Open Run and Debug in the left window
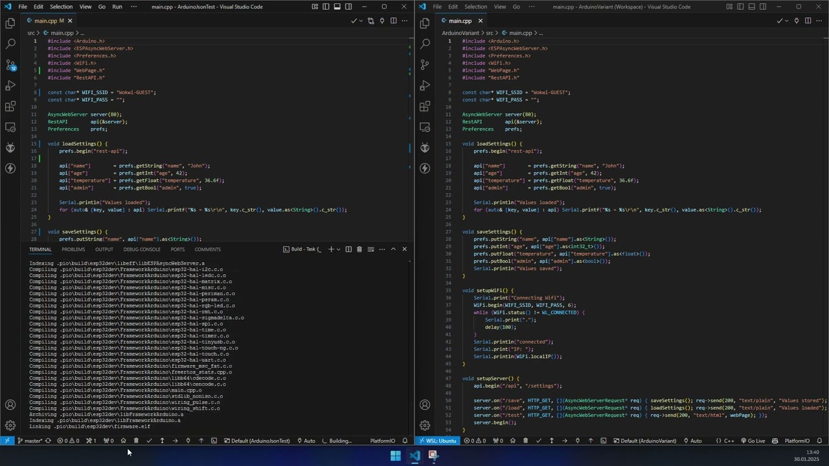Screen dimensions: 829x466 point(10,85)
